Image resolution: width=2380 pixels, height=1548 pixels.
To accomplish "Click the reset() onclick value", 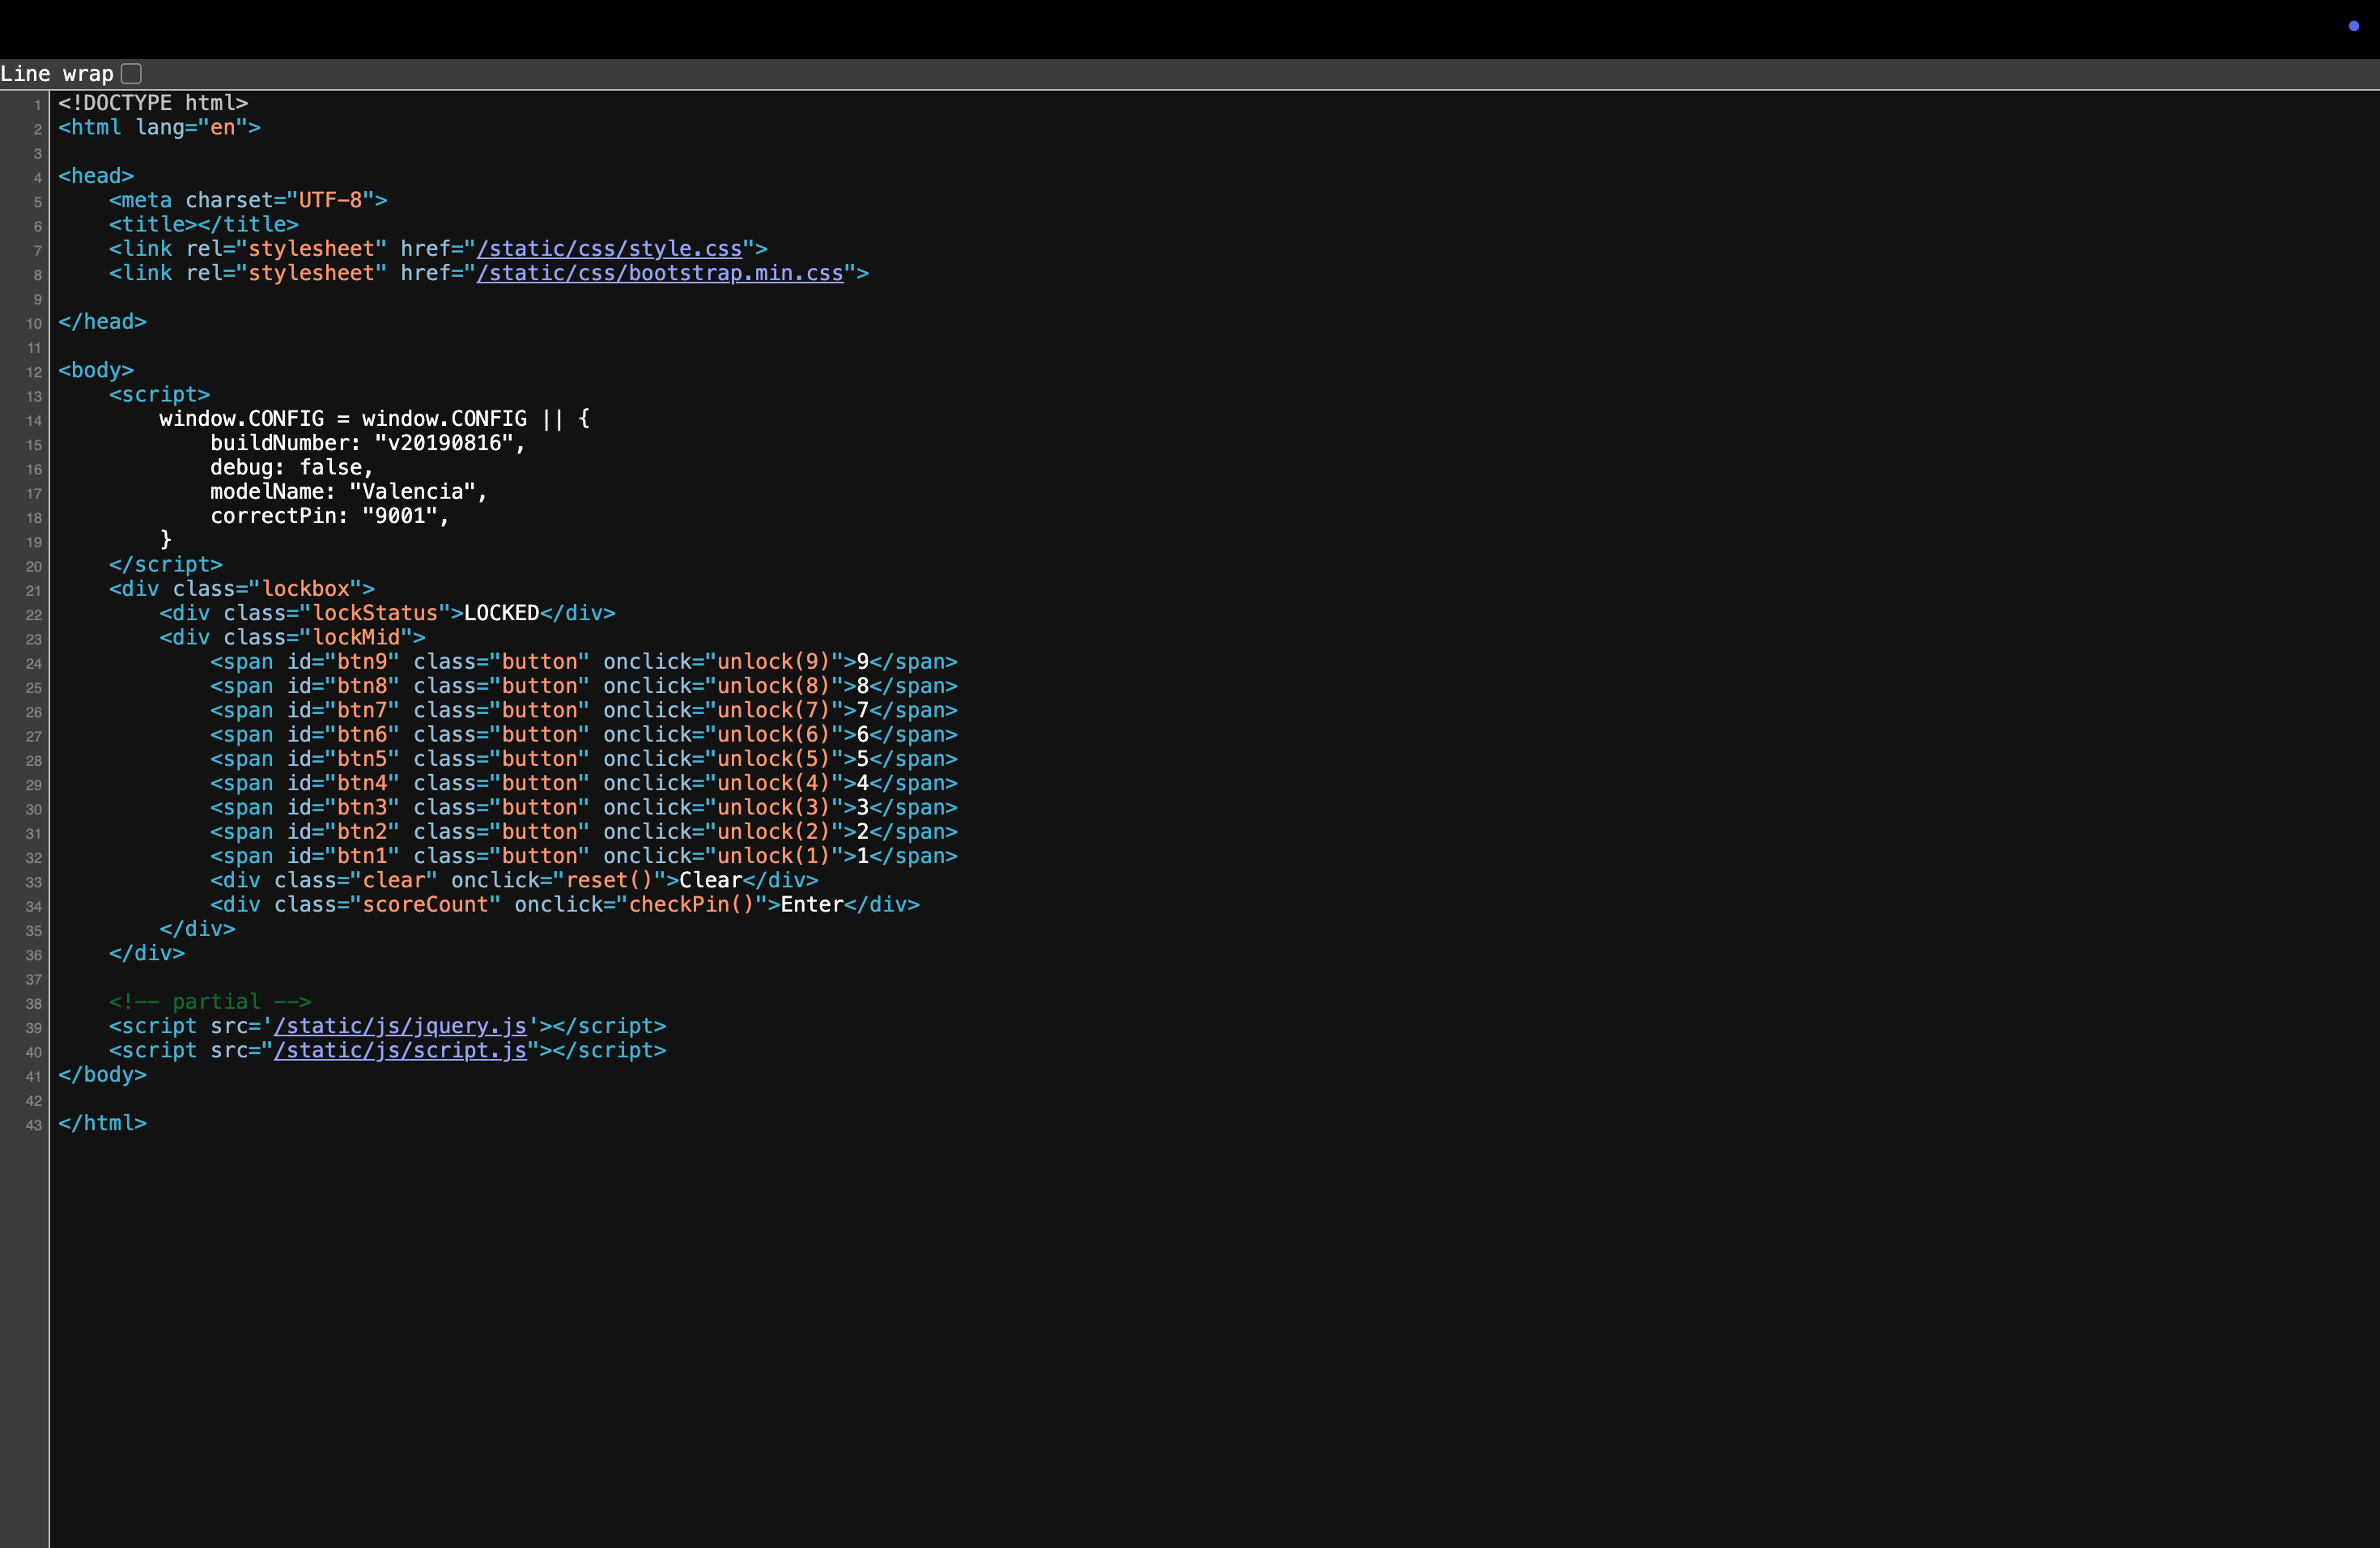I will 609,880.
